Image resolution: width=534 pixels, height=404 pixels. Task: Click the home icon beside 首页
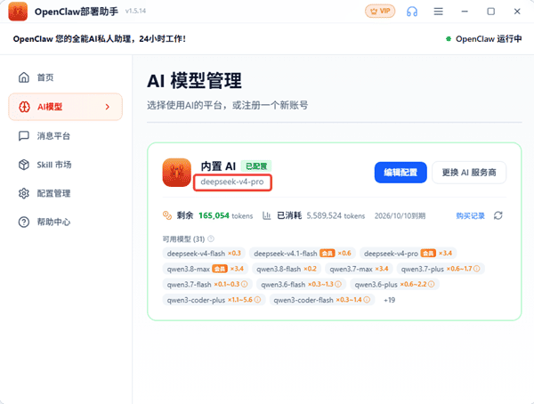(x=24, y=77)
